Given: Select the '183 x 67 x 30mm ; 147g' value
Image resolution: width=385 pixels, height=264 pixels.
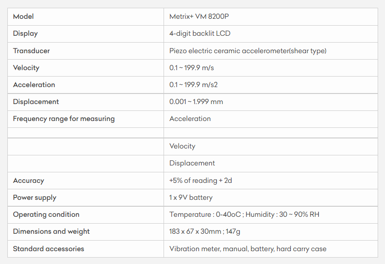Looking at the screenshot, I should 204,231.
